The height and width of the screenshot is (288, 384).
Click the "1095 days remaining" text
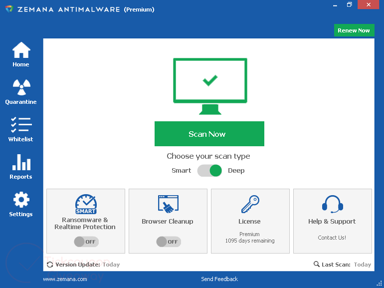coord(250,241)
